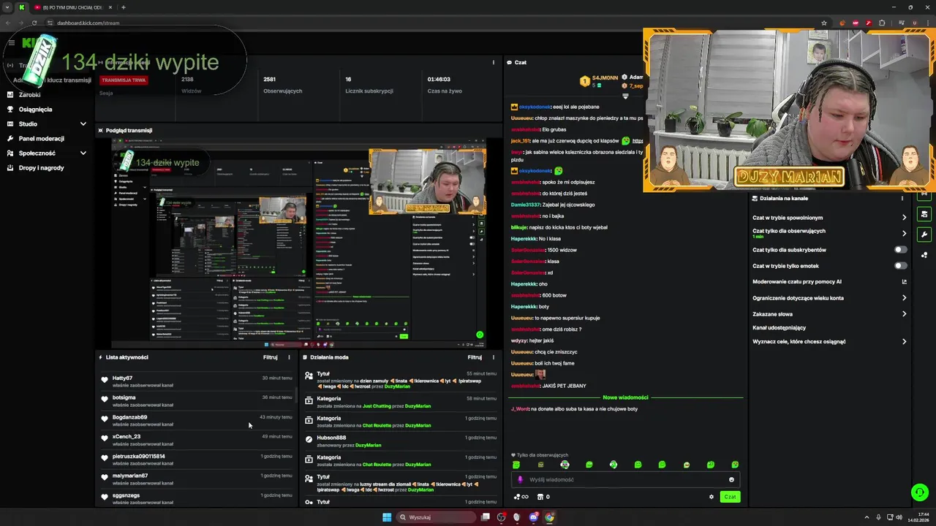Send message with the green Czat button
Viewport: 936px width, 526px height.
pos(730,497)
